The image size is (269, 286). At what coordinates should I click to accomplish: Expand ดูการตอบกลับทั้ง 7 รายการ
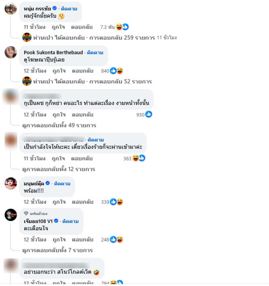click(x=57, y=250)
